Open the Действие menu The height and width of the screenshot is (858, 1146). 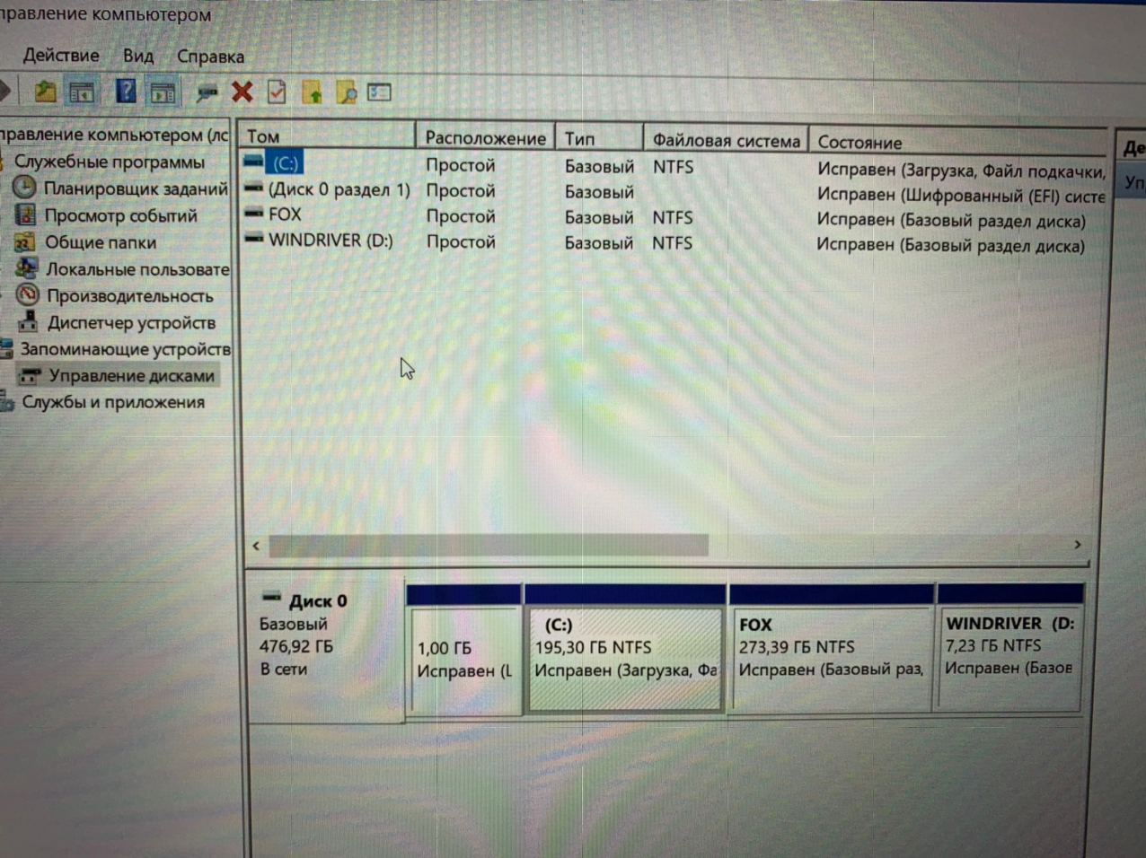pyautogui.click(x=61, y=55)
